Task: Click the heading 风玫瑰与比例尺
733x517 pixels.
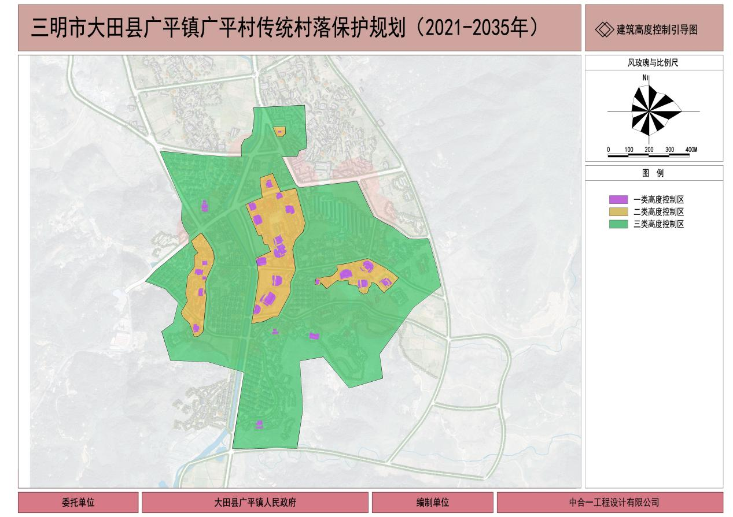Action: 653,64
